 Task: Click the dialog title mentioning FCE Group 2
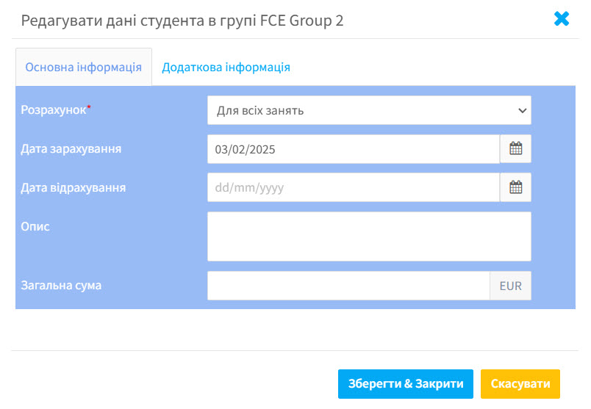coord(182,21)
